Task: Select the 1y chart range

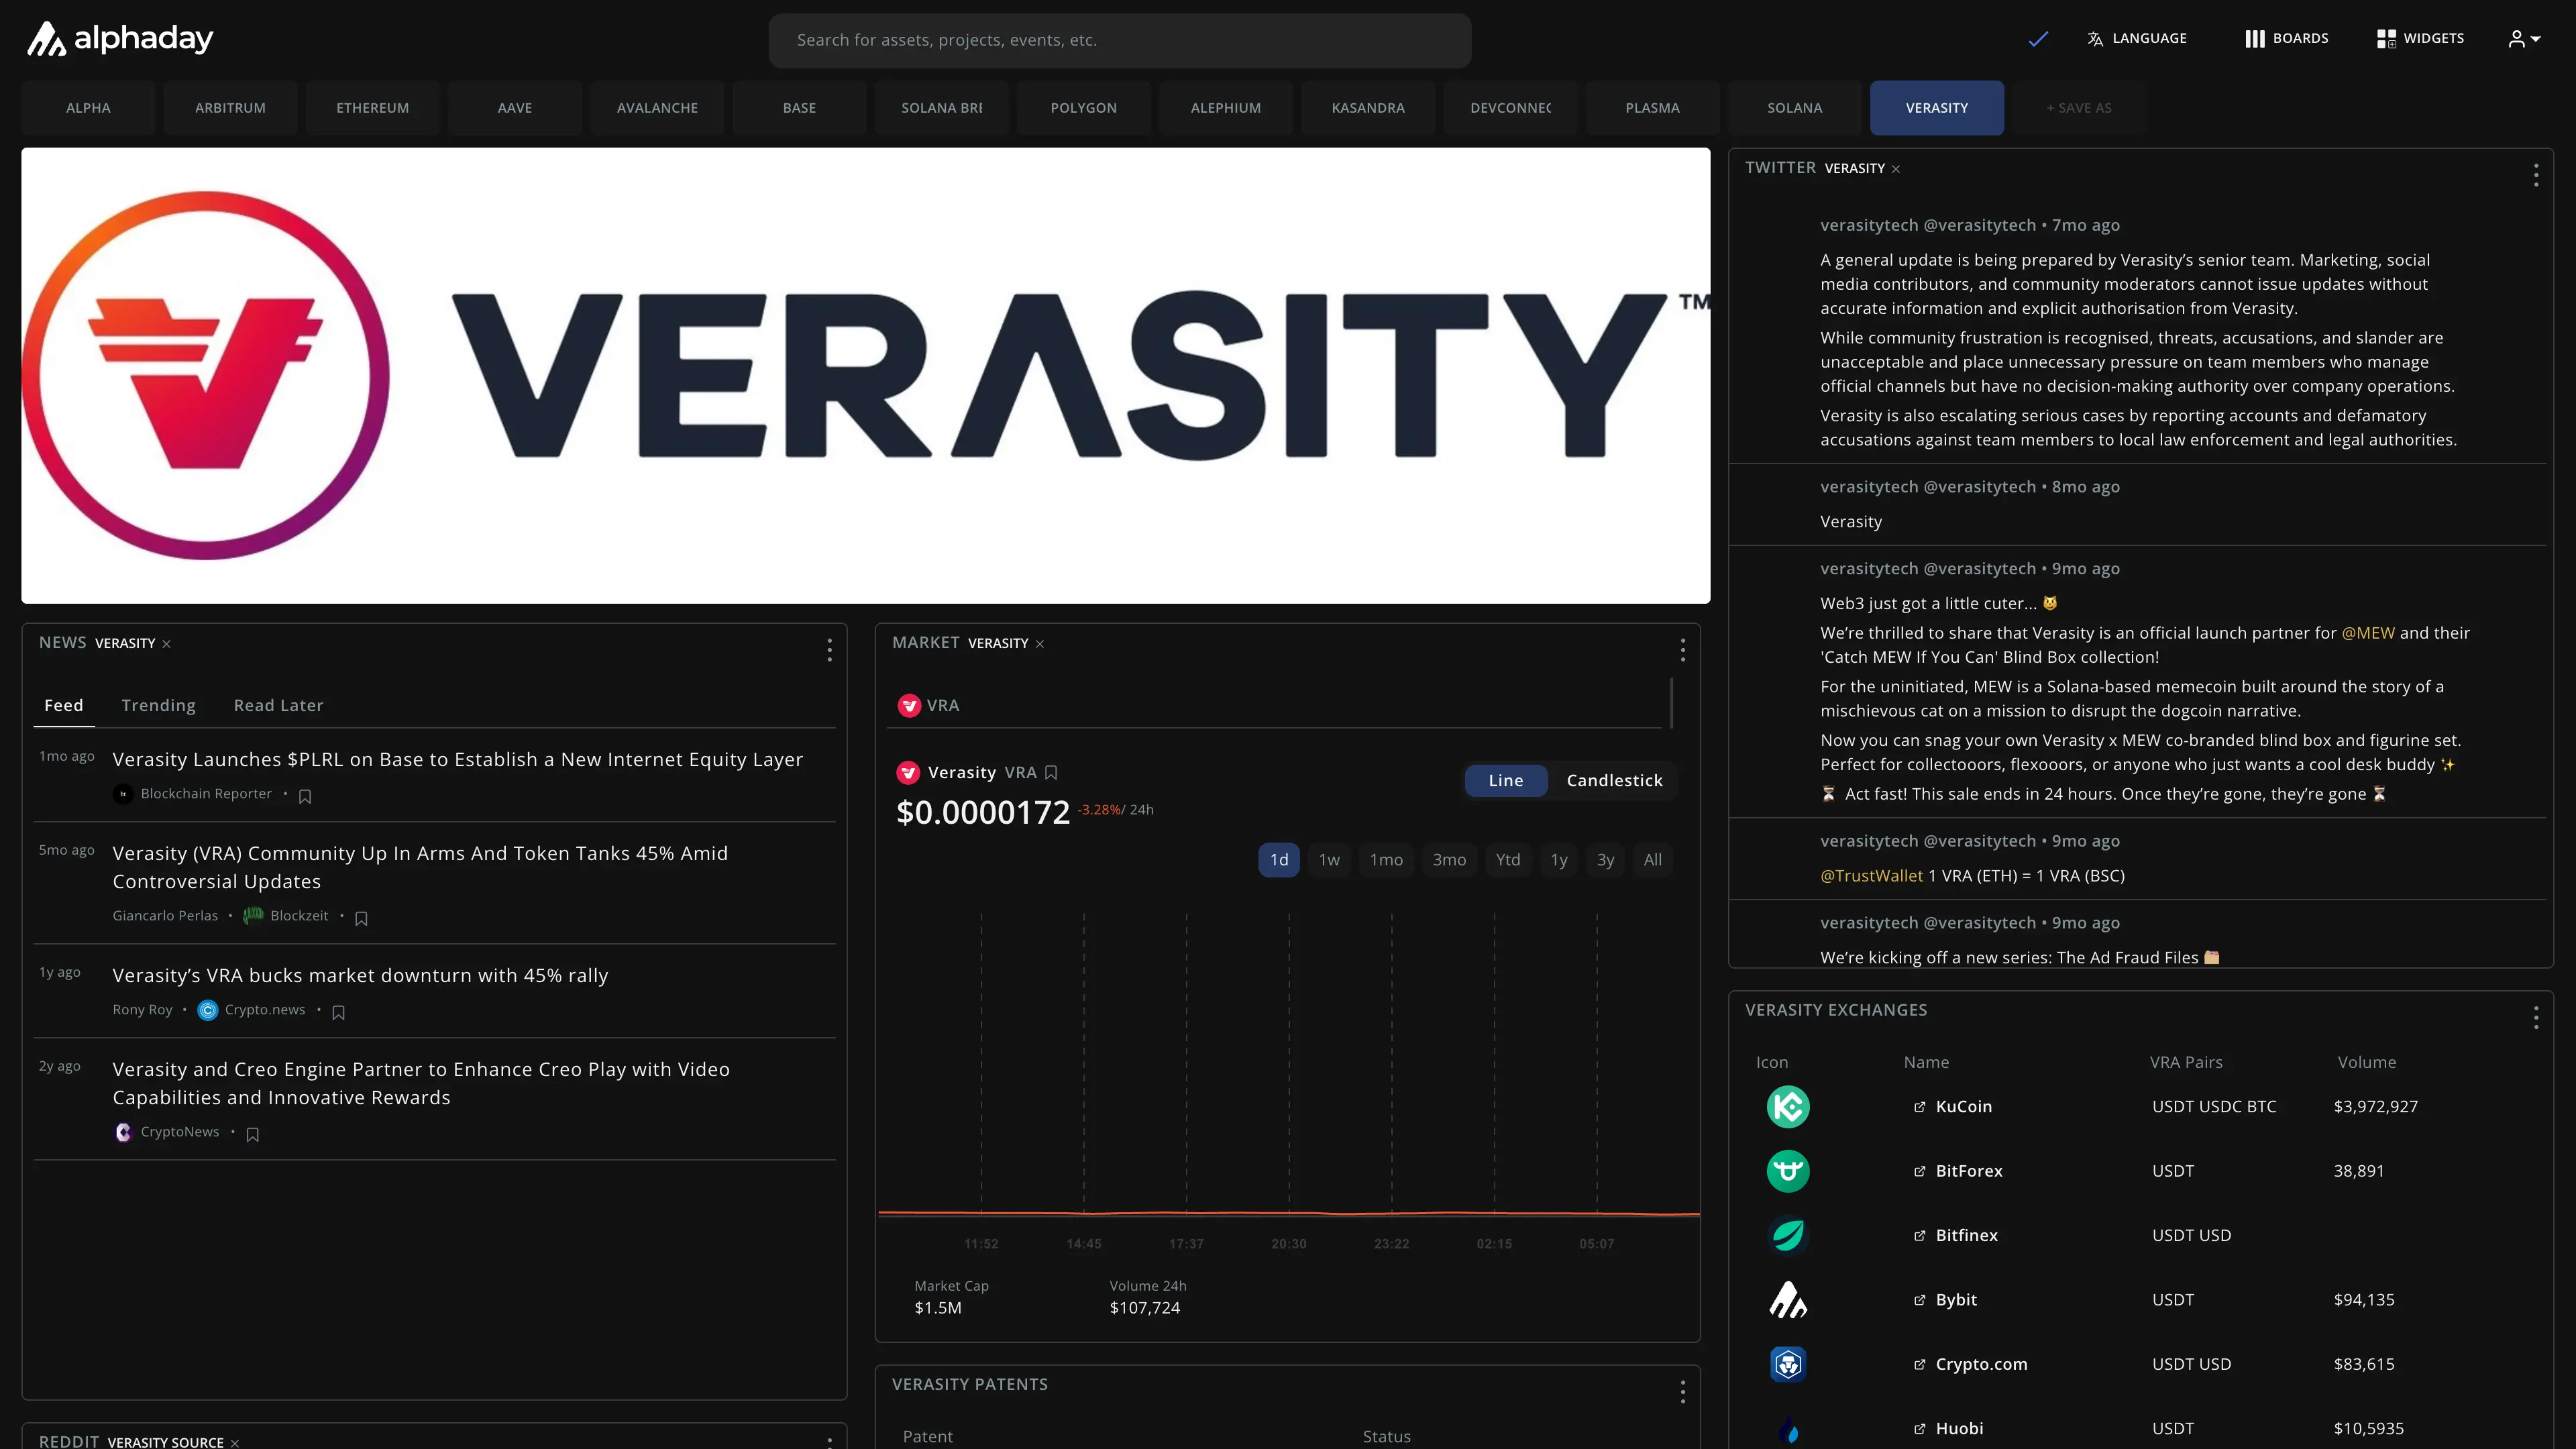Action: [x=1559, y=860]
